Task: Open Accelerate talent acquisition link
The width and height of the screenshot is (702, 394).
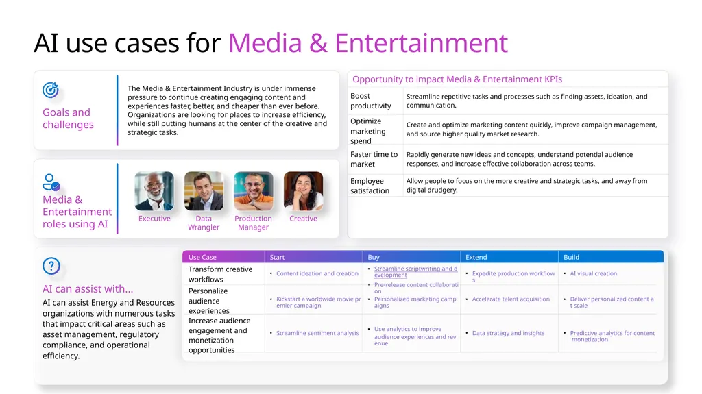Action: tap(511, 299)
